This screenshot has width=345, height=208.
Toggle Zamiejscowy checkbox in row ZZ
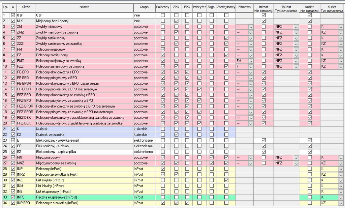(x=226, y=38)
